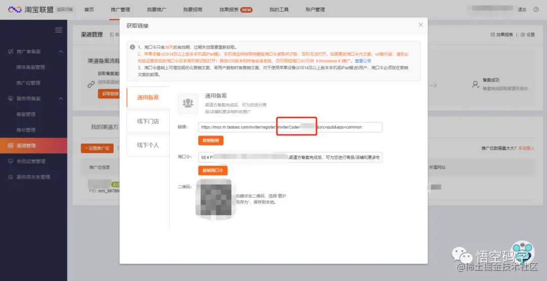547x281 pixels.
Task: Close the 获取链接 dialog
Action: [421, 25]
